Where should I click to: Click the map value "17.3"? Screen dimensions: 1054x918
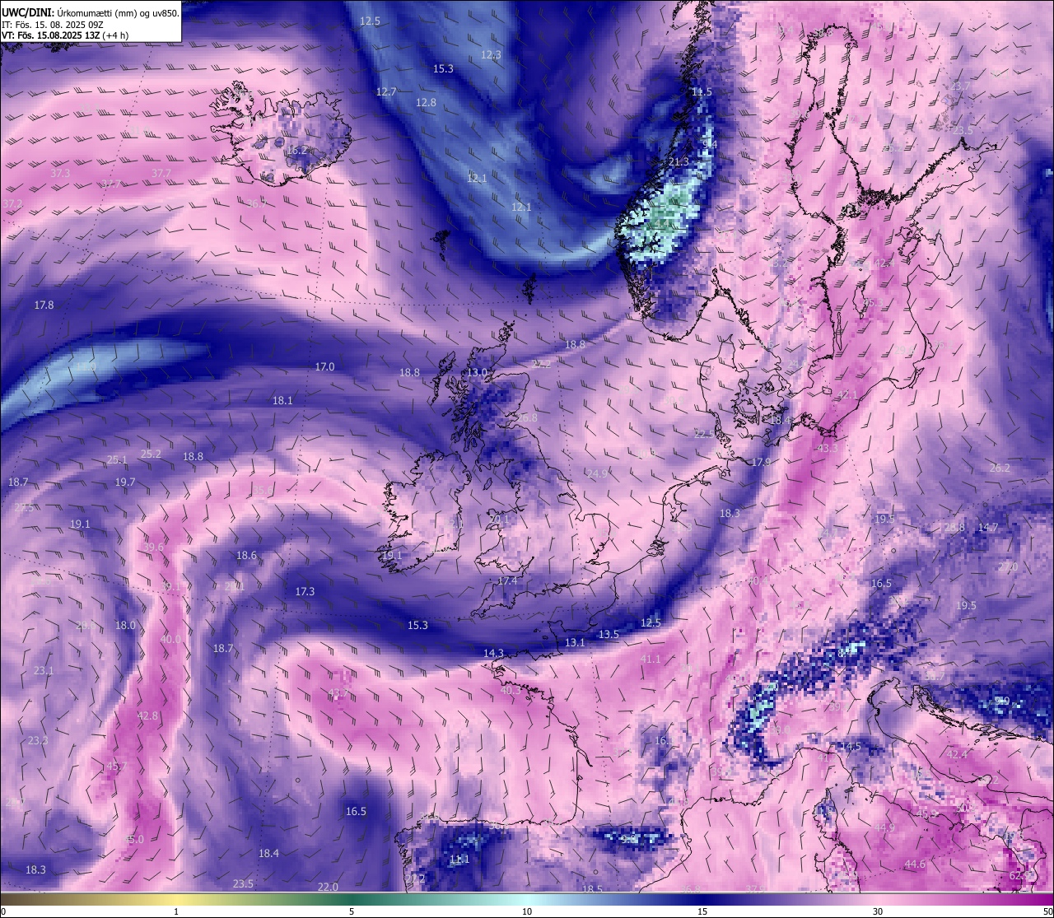(x=305, y=592)
